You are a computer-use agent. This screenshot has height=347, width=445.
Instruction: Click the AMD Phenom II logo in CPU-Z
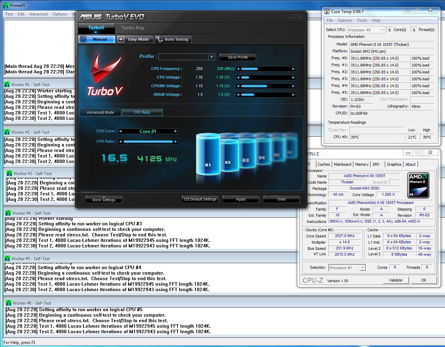tap(418, 185)
